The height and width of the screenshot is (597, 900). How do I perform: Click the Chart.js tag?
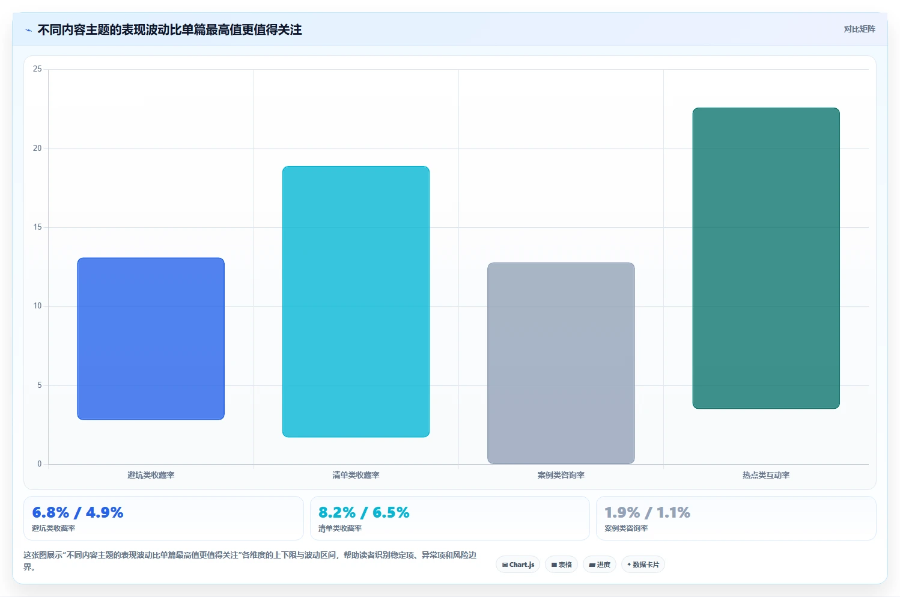click(518, 565)
